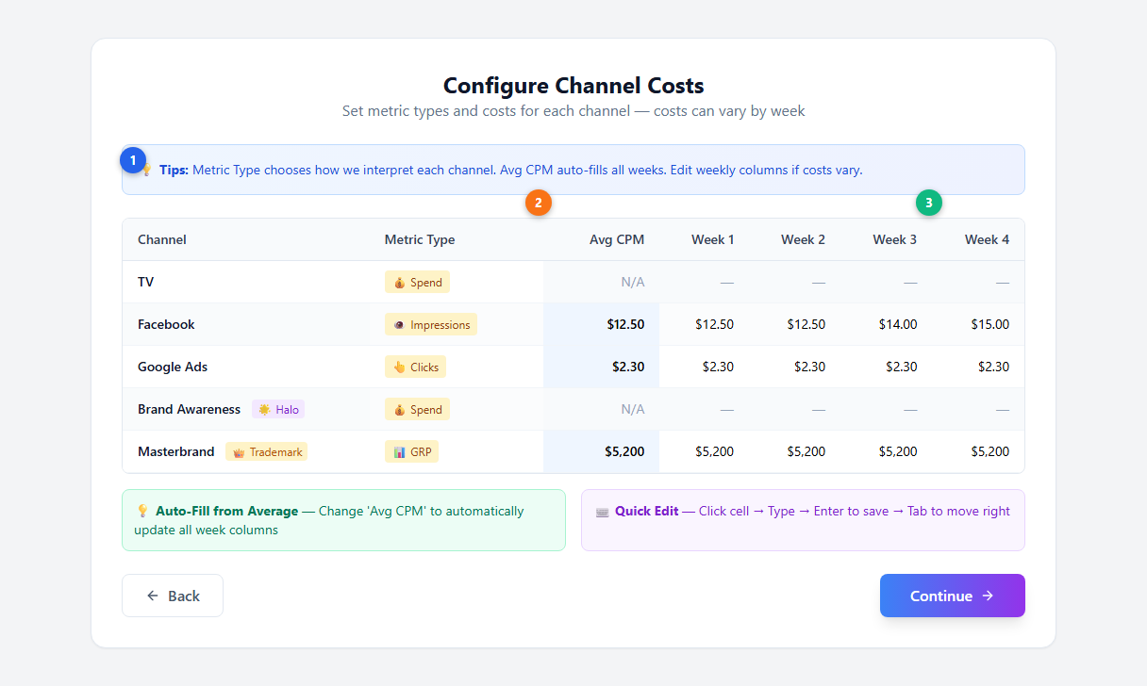Open Facebook's Impressions metric type badge
Image resolution: width=1147 pixels, height=686 pixels.
click(x=431, y=324)
